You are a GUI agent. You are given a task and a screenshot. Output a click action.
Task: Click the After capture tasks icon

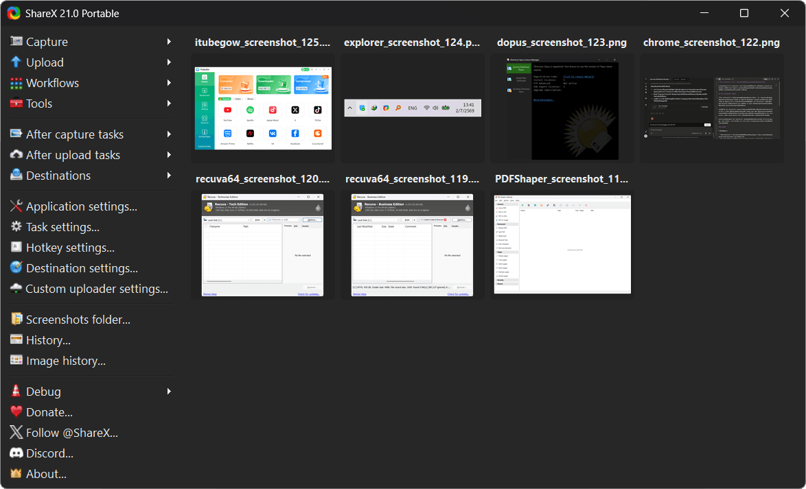coord(16,134)
